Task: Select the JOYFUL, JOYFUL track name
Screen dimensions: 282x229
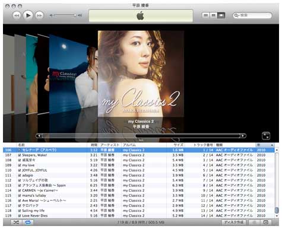Action: click(34, 170)
